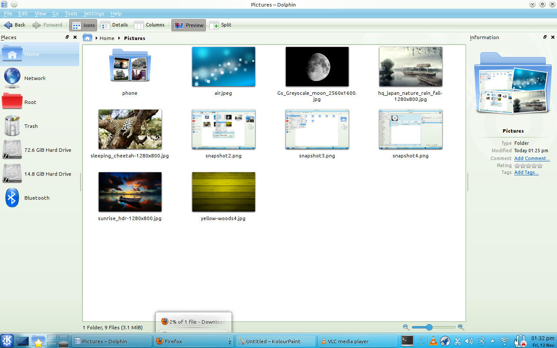557x348 pixels.
Task: Click Pictures – Dolphin taskbar entry
Action: (112, 341)
